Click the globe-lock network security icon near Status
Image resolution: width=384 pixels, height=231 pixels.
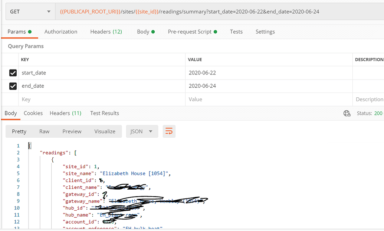347,113
